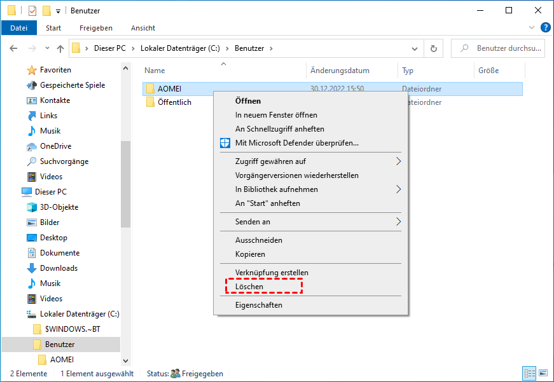Select the Dieser PC monitor icon
The width and height of the screenshot is (554, 382).
click(x=27, y=192)
